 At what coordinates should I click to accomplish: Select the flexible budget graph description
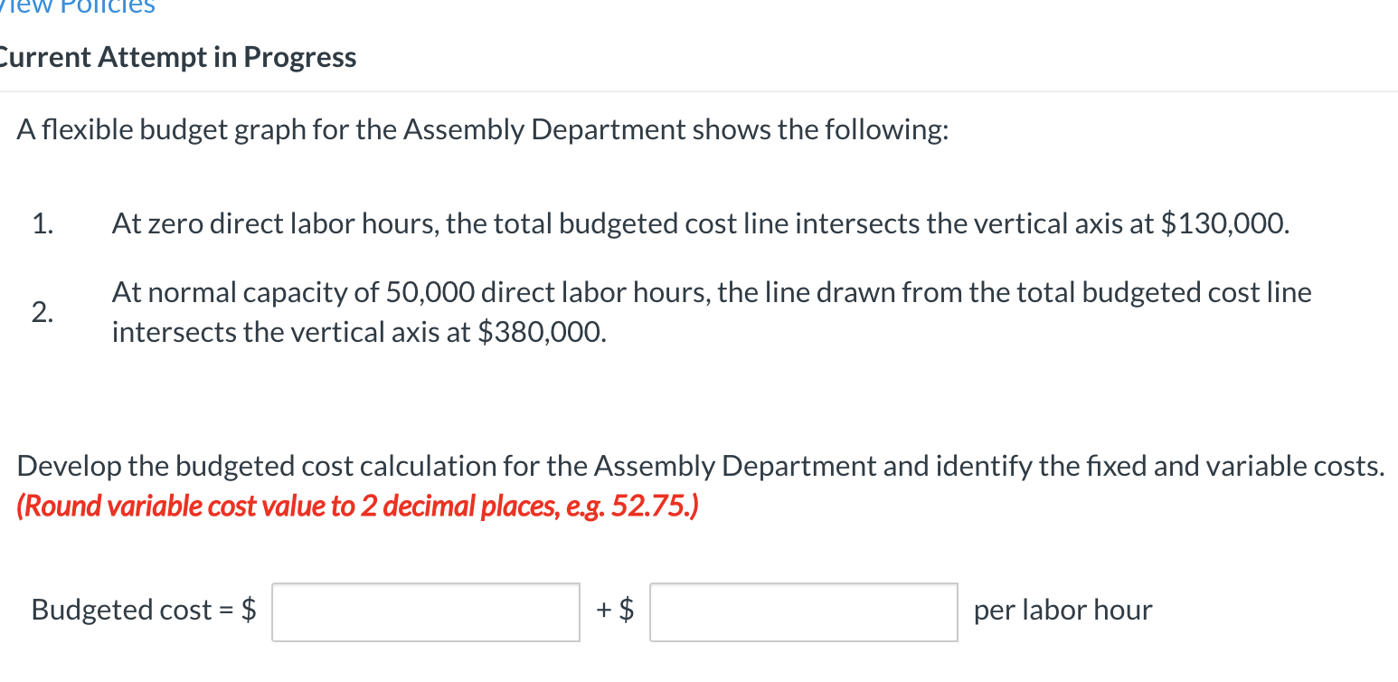(479, 128)
